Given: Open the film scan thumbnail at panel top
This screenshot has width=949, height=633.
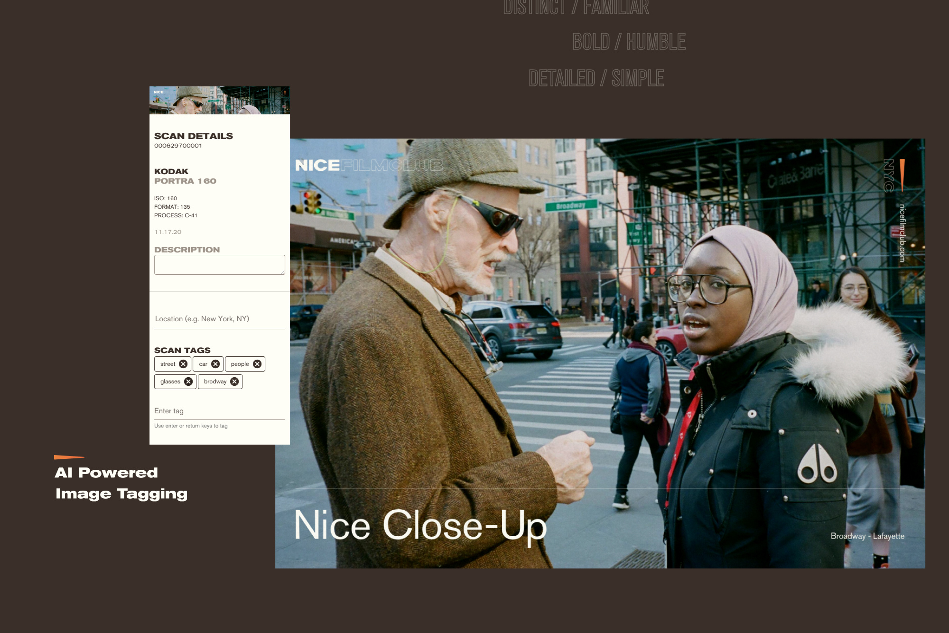Looking at the screenshot, I should click(219, 100).
